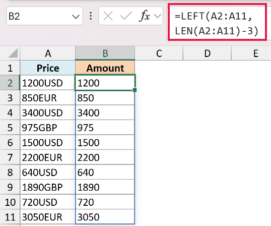Confirm the formula with the checkmark icon
271x226 pixels.
tap(126, 16)
